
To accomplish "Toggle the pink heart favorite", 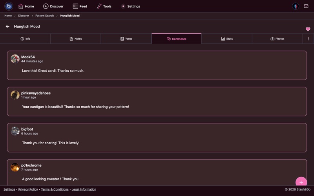I will click(308, 29).
